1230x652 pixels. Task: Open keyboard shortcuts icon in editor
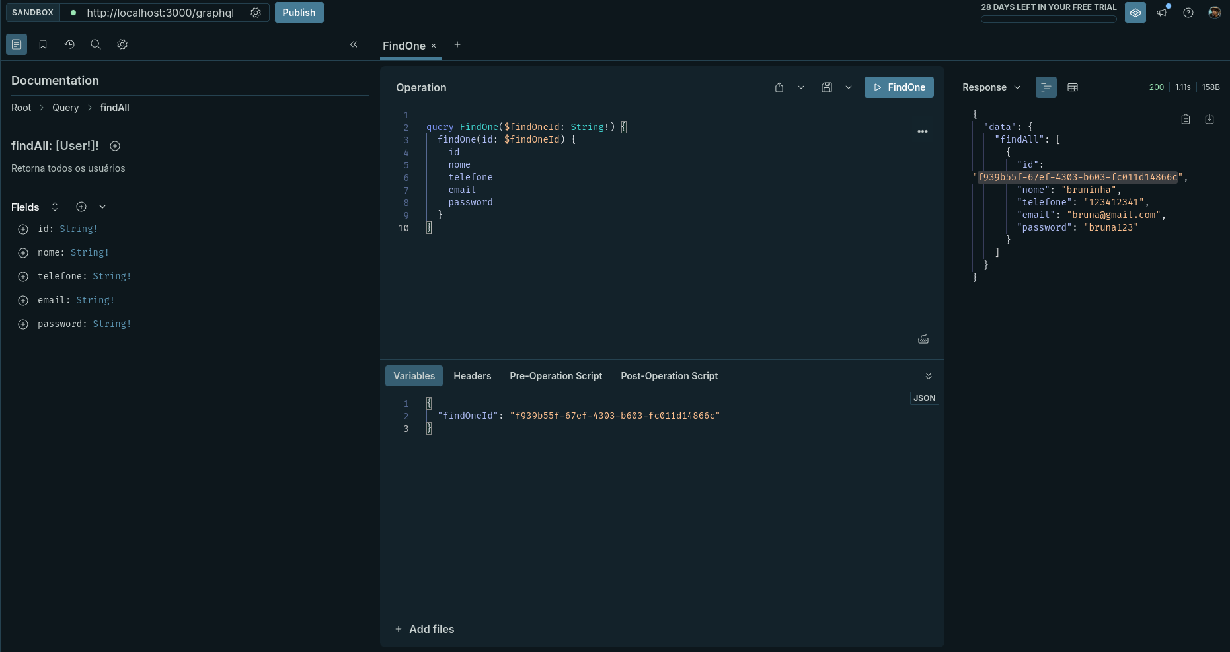pyautogui.click(x=923, y=339)
